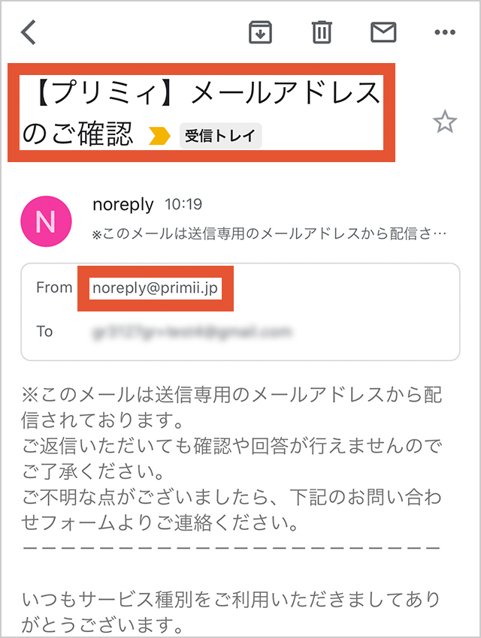
Task: Expand the truncated preview line under noreply
Action: click(x=270, y=234)
